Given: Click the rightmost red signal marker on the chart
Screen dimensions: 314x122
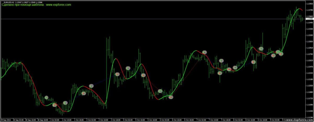Looking at the screenshot, I should pos(281,54).
